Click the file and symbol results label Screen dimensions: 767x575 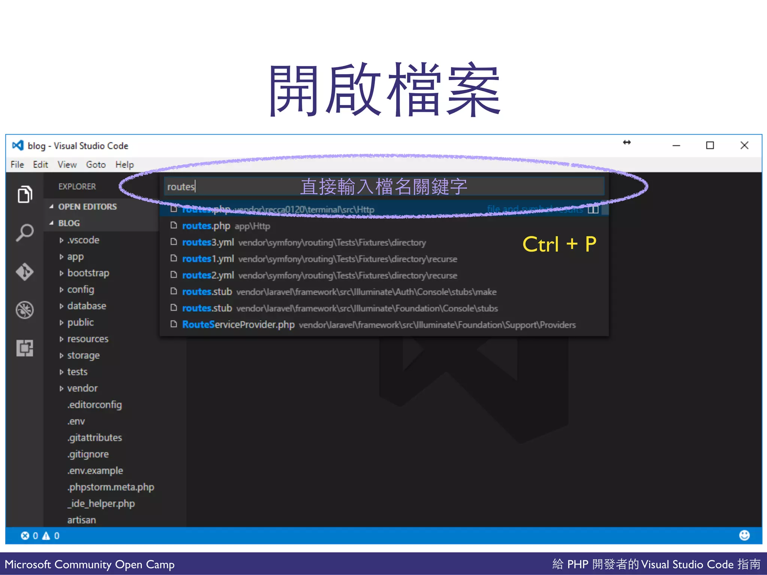535,209
